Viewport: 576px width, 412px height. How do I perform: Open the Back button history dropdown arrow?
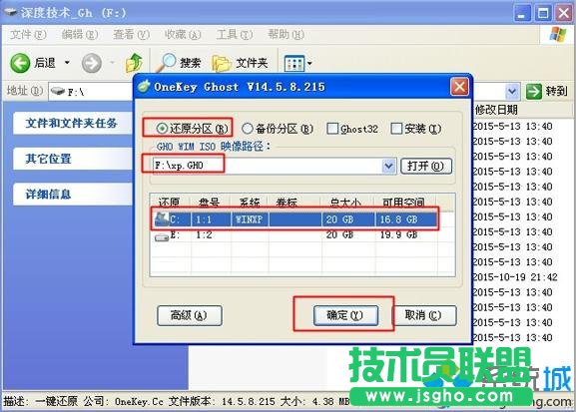pyautogui.click(x=67, y=63)
